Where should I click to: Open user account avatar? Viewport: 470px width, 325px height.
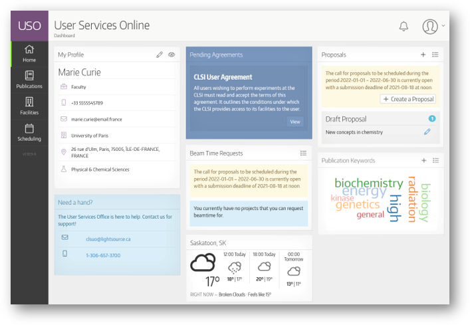(430, 27)
